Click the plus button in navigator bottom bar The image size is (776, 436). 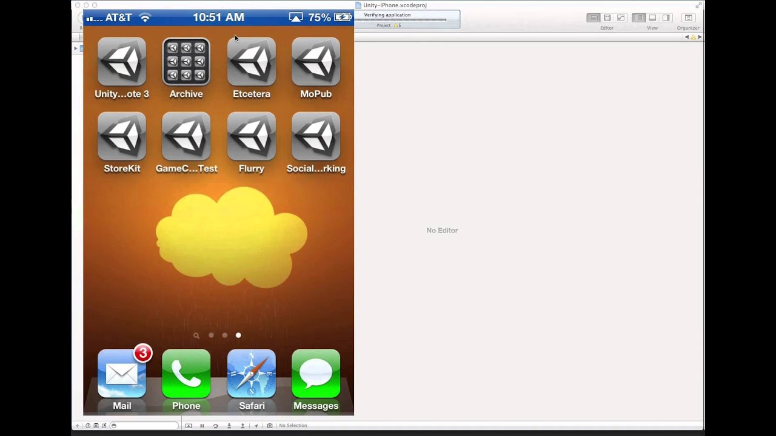[x=77, y=426]
